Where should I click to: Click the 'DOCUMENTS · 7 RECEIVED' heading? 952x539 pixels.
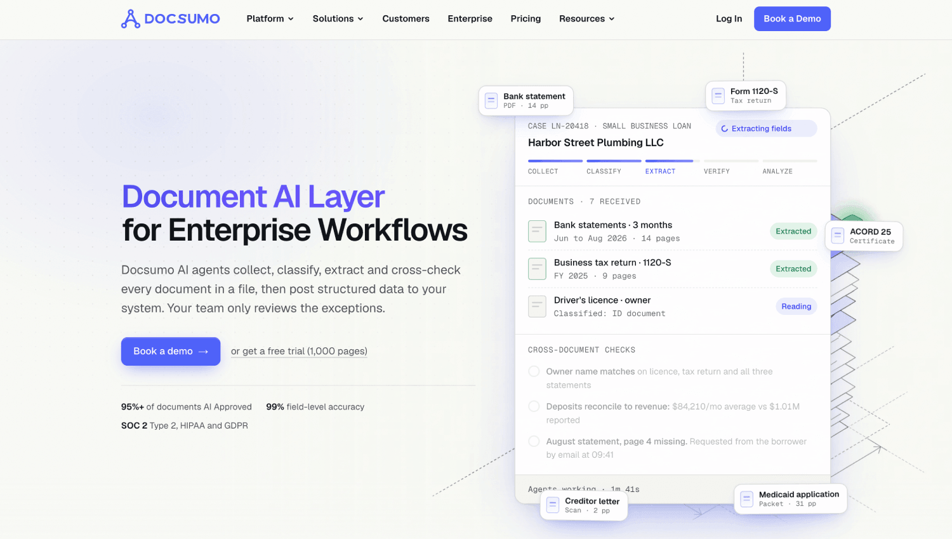585,202
